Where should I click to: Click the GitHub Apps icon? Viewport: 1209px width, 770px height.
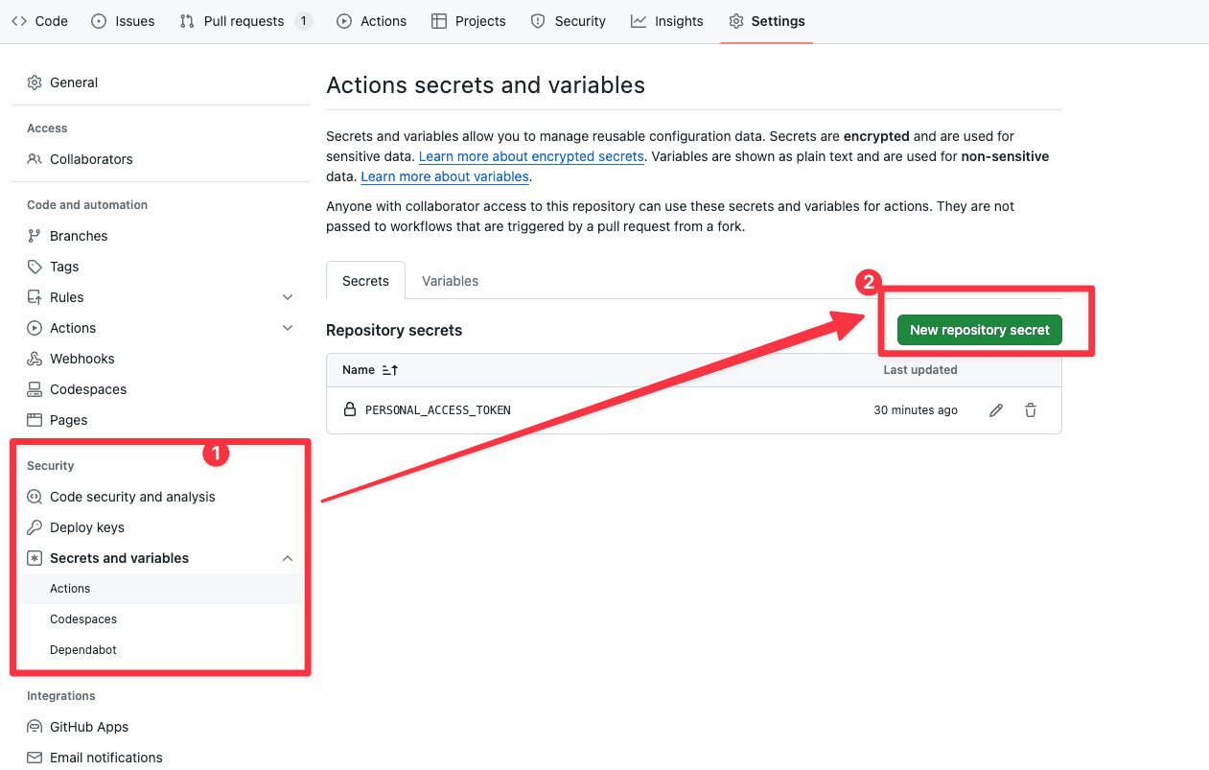[x=35, y=727]
